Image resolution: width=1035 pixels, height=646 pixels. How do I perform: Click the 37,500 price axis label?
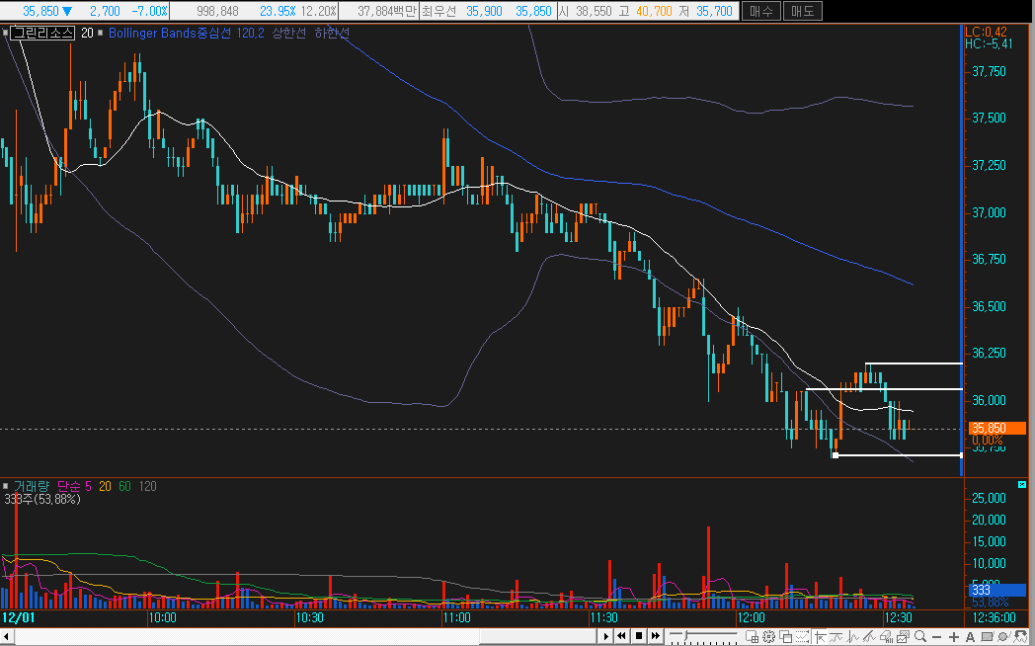click(x=989, y=119)
